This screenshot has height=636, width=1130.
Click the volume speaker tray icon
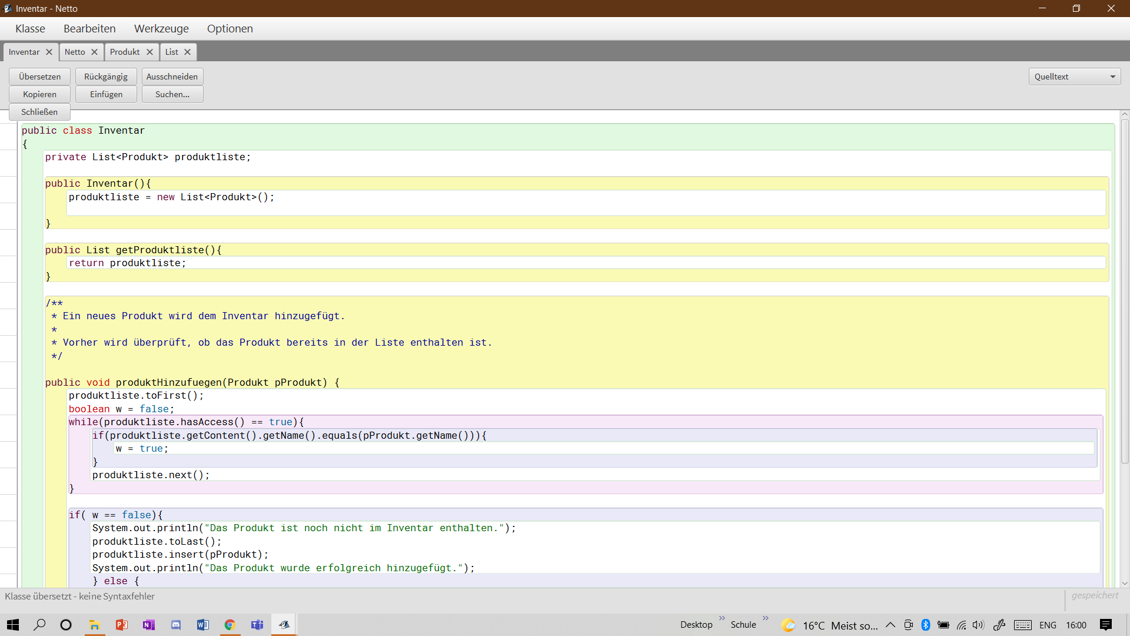(978, 625)
